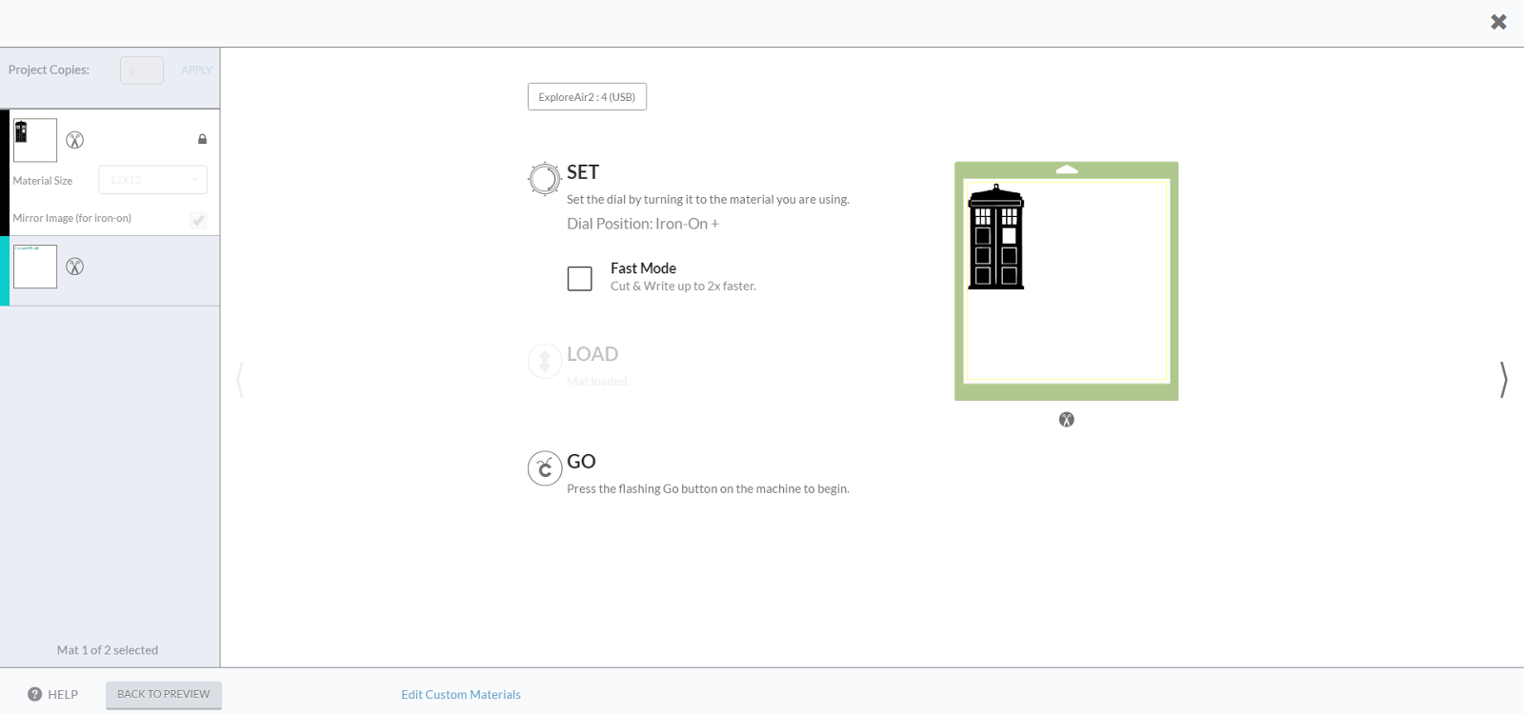Click the Project Copies input field
The width and height of the screenshot is (1524, 714).
[x=142, y=70]
